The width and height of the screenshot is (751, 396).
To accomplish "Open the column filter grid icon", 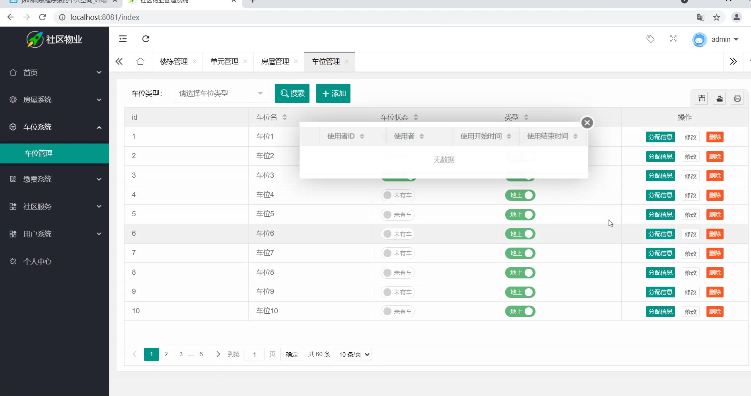I will [702, 98].
